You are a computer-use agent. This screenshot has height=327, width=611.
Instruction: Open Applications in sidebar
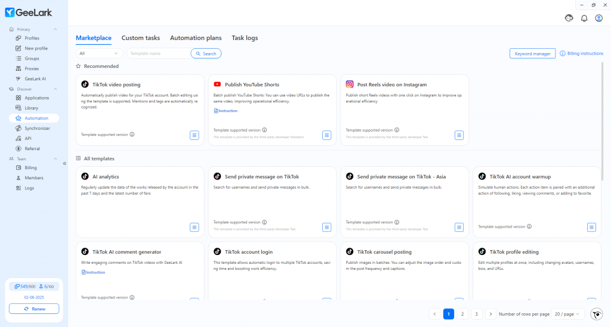coord(34,98)
